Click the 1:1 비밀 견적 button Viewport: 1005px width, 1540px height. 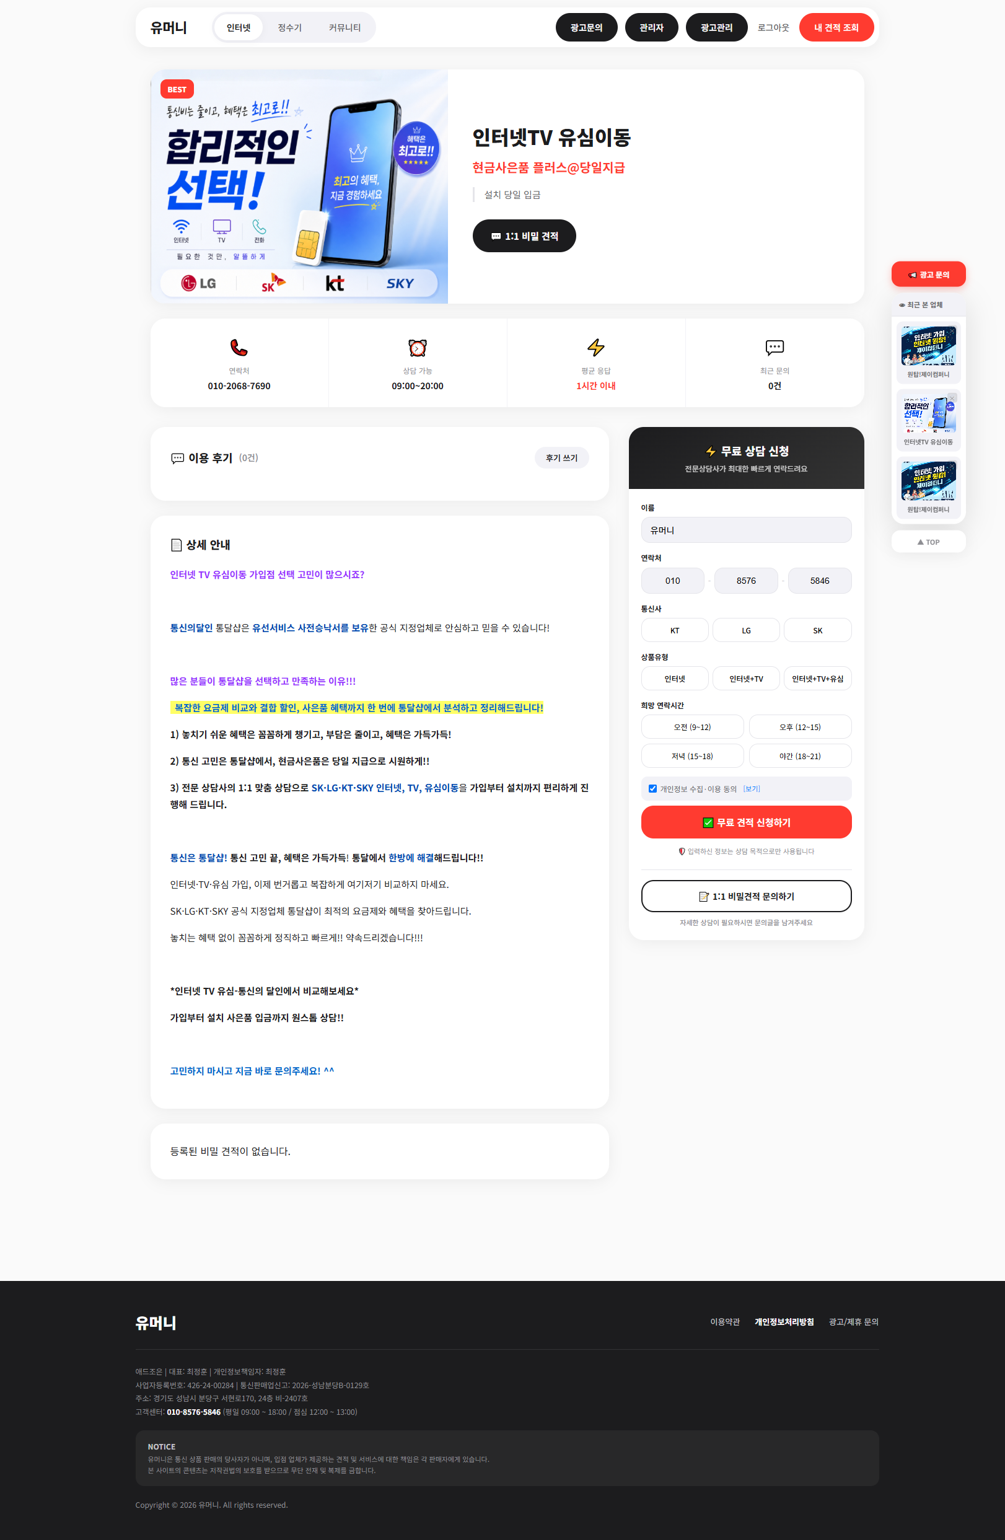524,236
